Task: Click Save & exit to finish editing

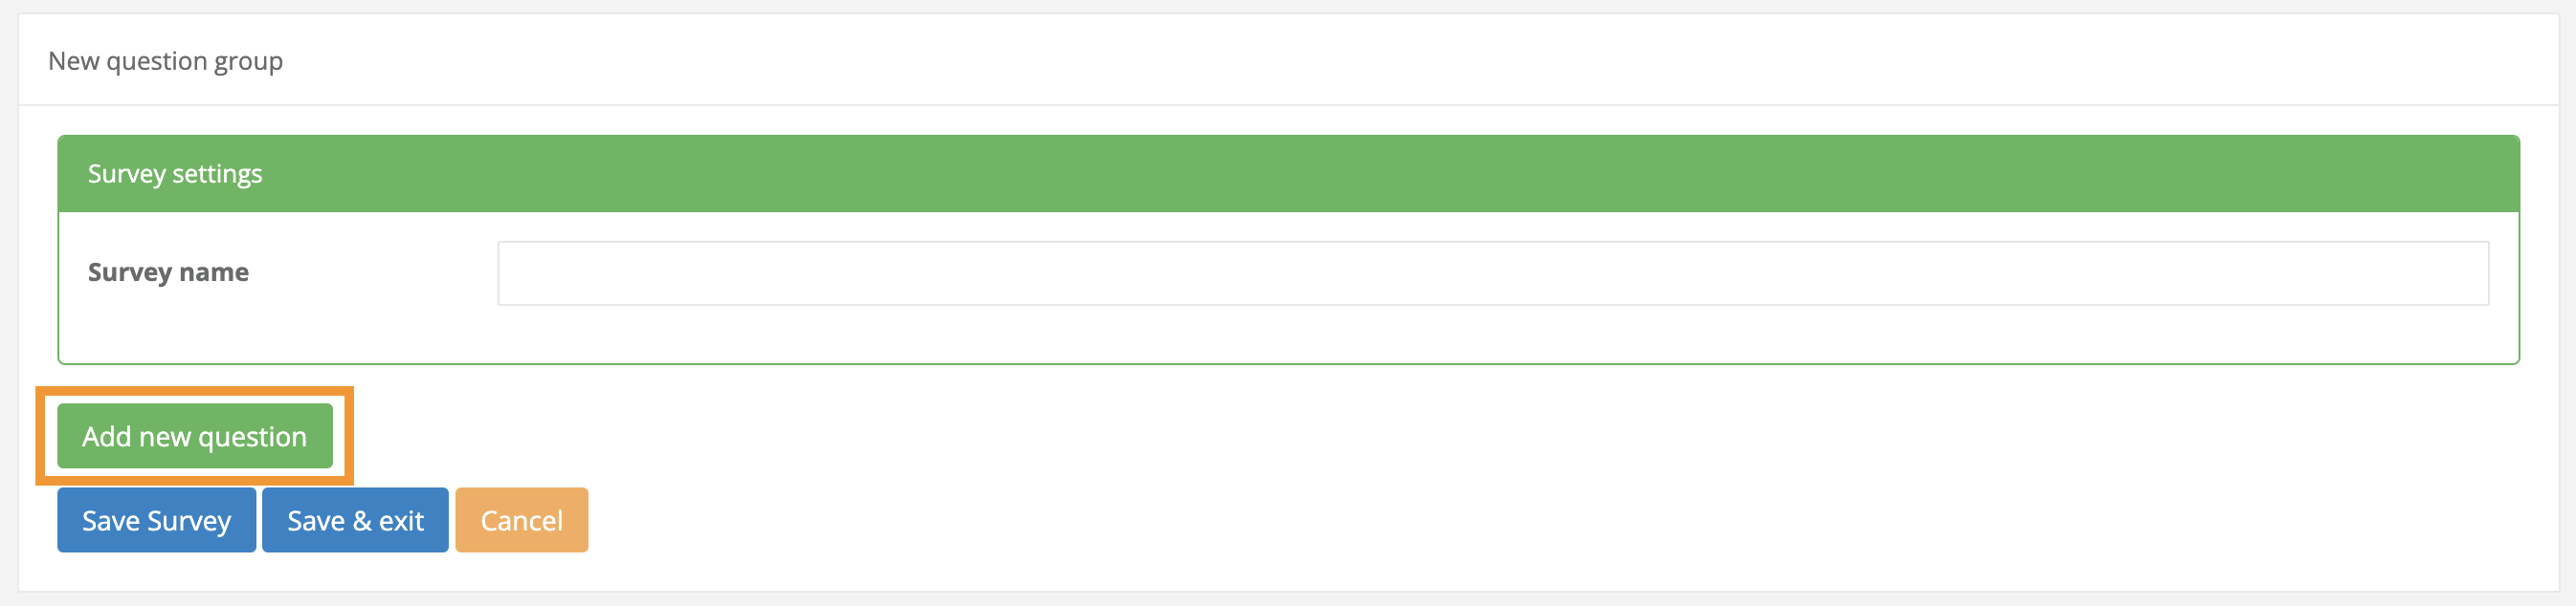Action: 355,519
